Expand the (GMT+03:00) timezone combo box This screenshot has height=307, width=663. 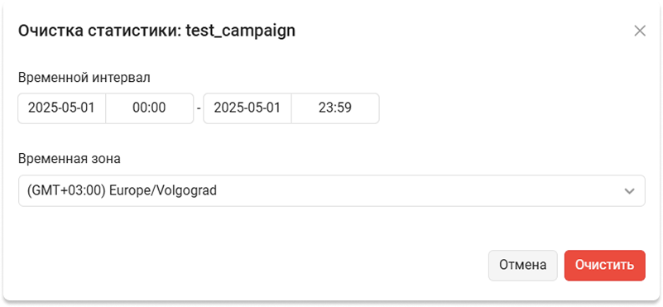coord(332,190)
